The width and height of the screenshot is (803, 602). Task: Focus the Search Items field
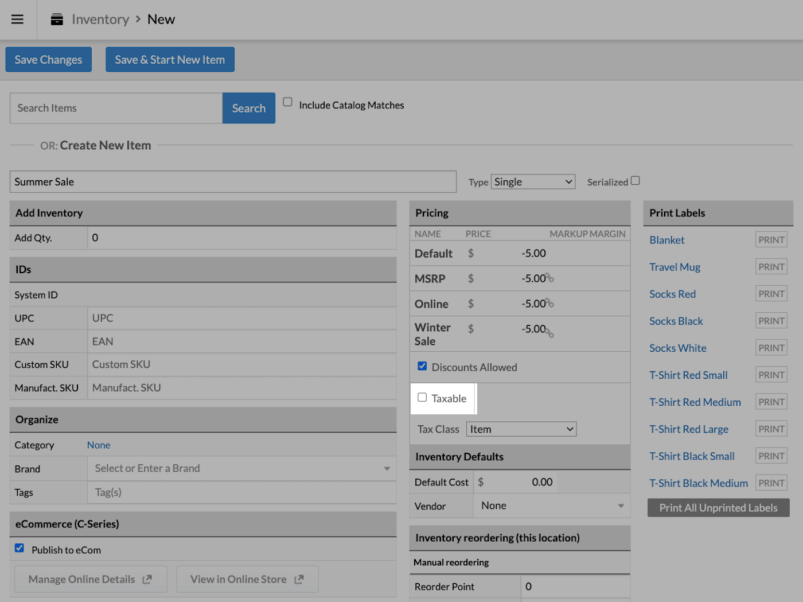pyautogui.click(x=116, y=108)
